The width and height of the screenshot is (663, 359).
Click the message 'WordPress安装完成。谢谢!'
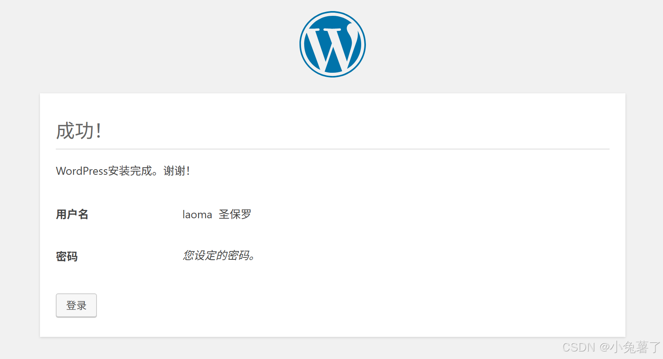click(123, 171)
